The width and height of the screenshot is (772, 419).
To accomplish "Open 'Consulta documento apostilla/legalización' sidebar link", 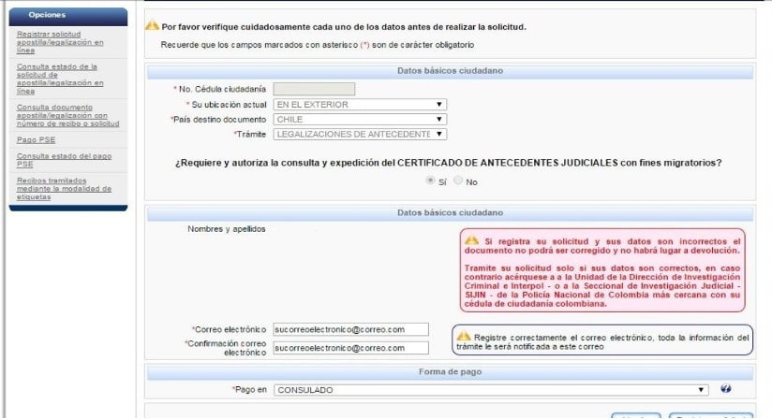I will (x=67, y=115).
